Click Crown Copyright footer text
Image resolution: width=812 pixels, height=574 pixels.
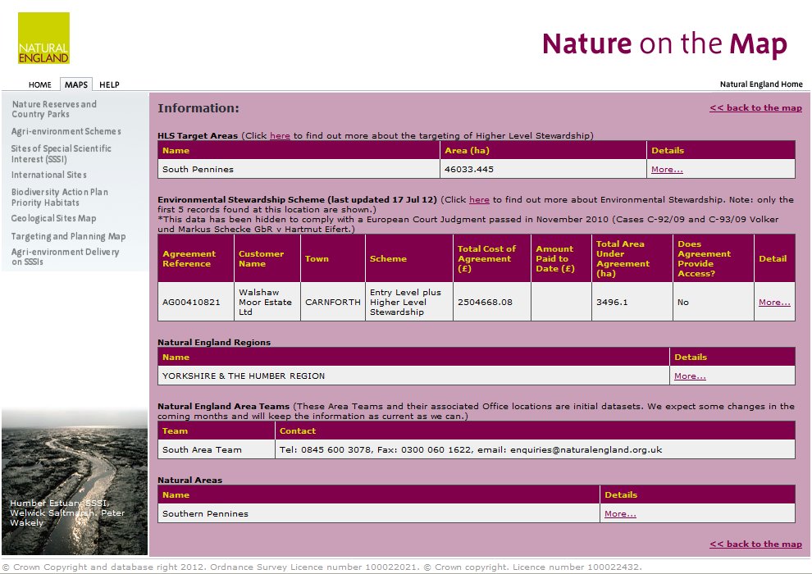click(322, 567)
